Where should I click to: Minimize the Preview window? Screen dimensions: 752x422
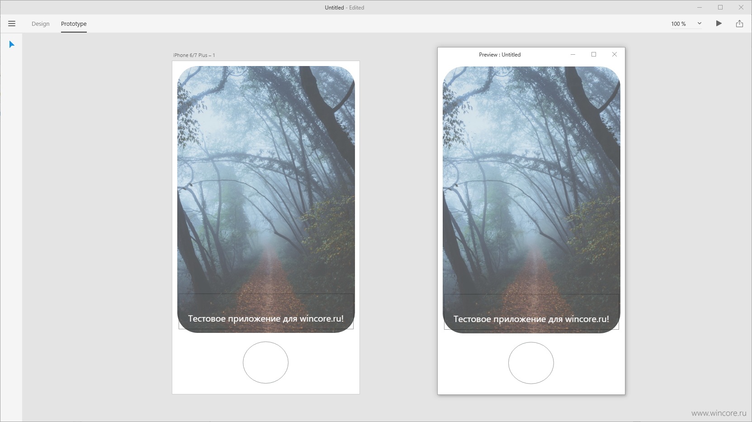coord(573,54)
